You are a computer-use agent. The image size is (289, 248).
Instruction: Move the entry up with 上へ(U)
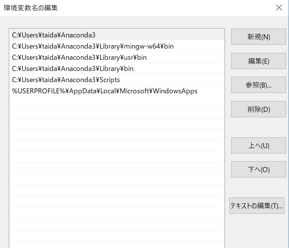tap(259, 145)
